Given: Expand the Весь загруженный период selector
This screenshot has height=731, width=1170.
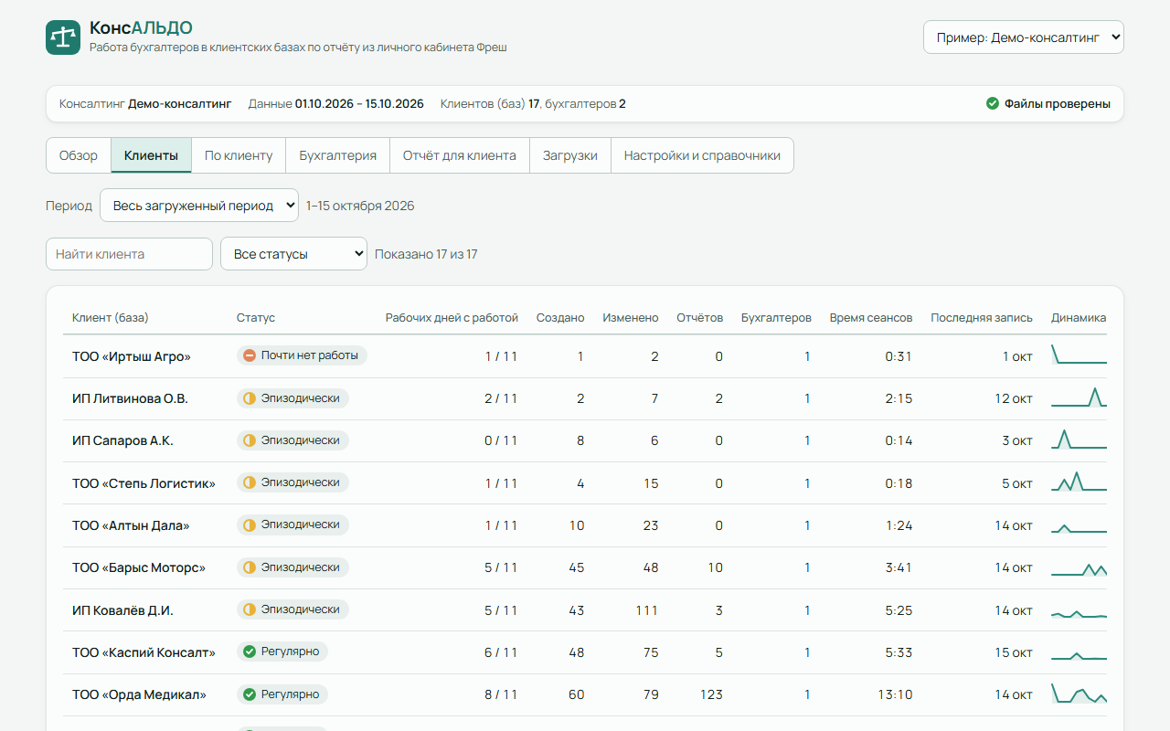Looking at the screenshot, I should click(x=199, y=206).
